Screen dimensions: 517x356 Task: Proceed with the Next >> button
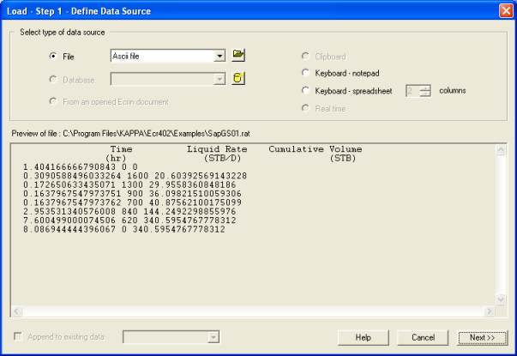coord(478,337)
